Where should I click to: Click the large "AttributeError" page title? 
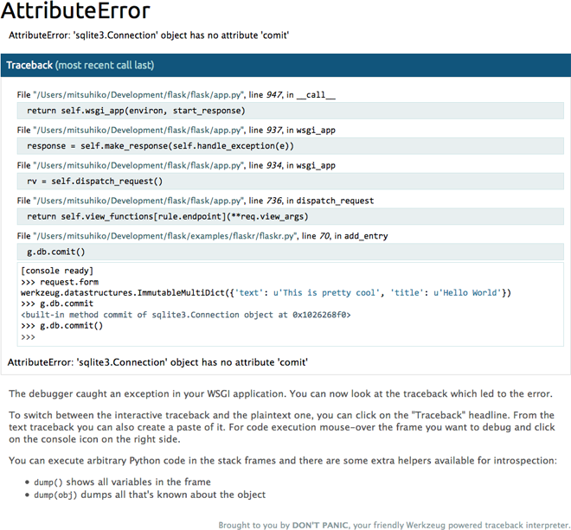click(x=76, y=13)
